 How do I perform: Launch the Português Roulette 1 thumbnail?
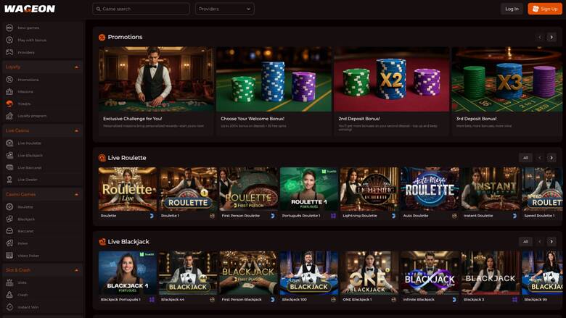click(309, 189)
